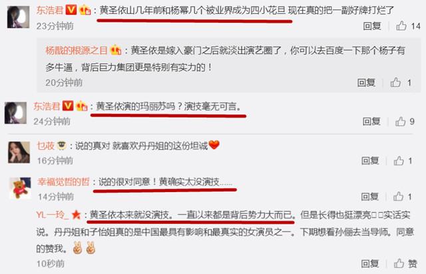Like the 东浩君 comment with 14 likes
The width and height of the screenshot is (426, 274).
pyautogui.click(x=401, y=26)
